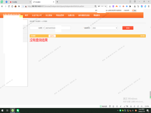Click the Windows Start button
This screenshot has width=151, height=113.
coord(2,110)
